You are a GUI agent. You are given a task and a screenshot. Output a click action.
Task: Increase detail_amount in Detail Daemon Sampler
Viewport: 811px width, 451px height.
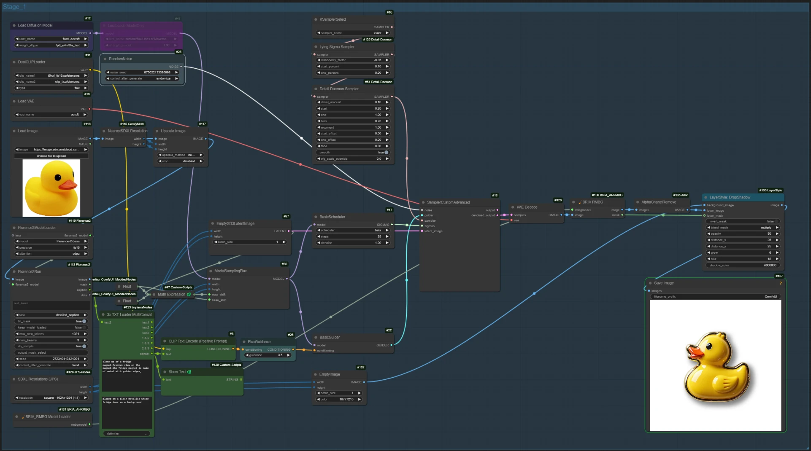pyautogui.click(x=387, y=102)
